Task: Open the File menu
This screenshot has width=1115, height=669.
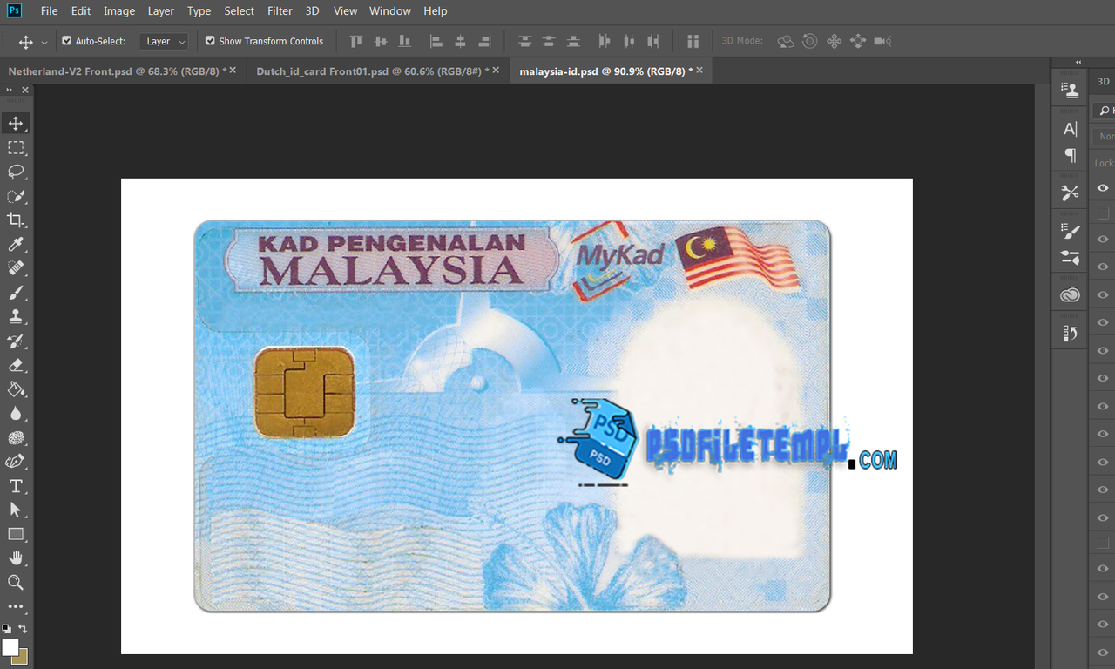Action: [49, 10]
